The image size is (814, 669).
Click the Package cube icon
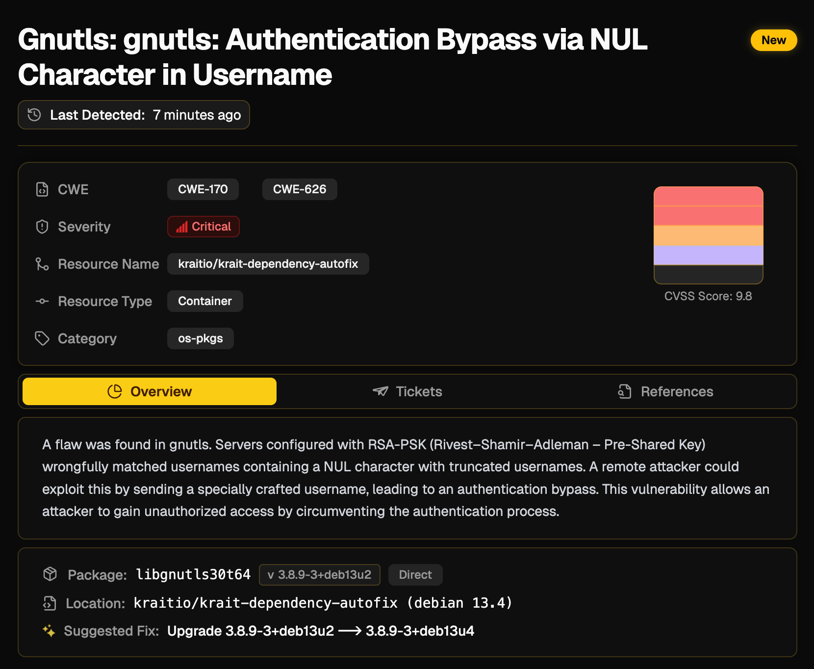pyautogui.click(x=50, y=574)
